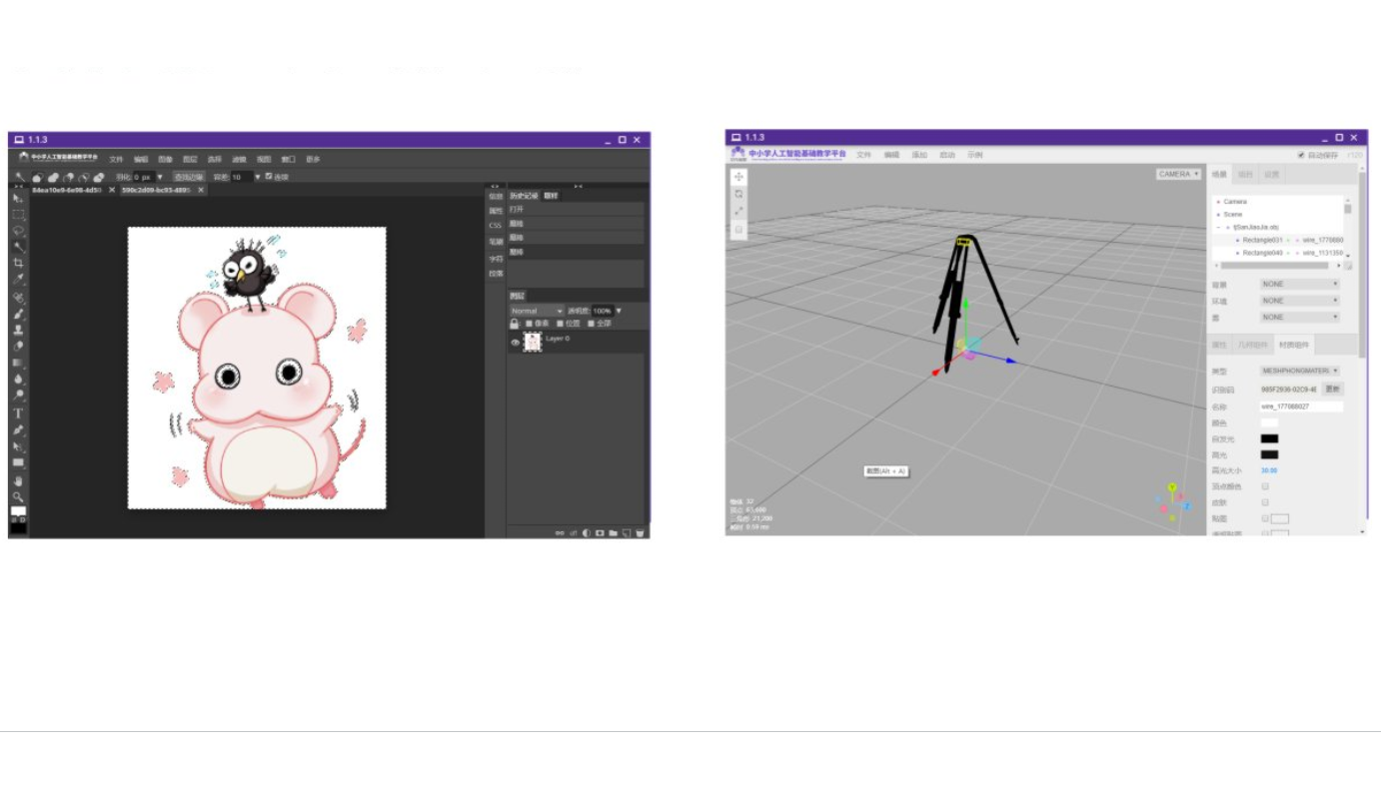
Task: Click the 更新 button beside the ID field
Action: pos(1332,389)
